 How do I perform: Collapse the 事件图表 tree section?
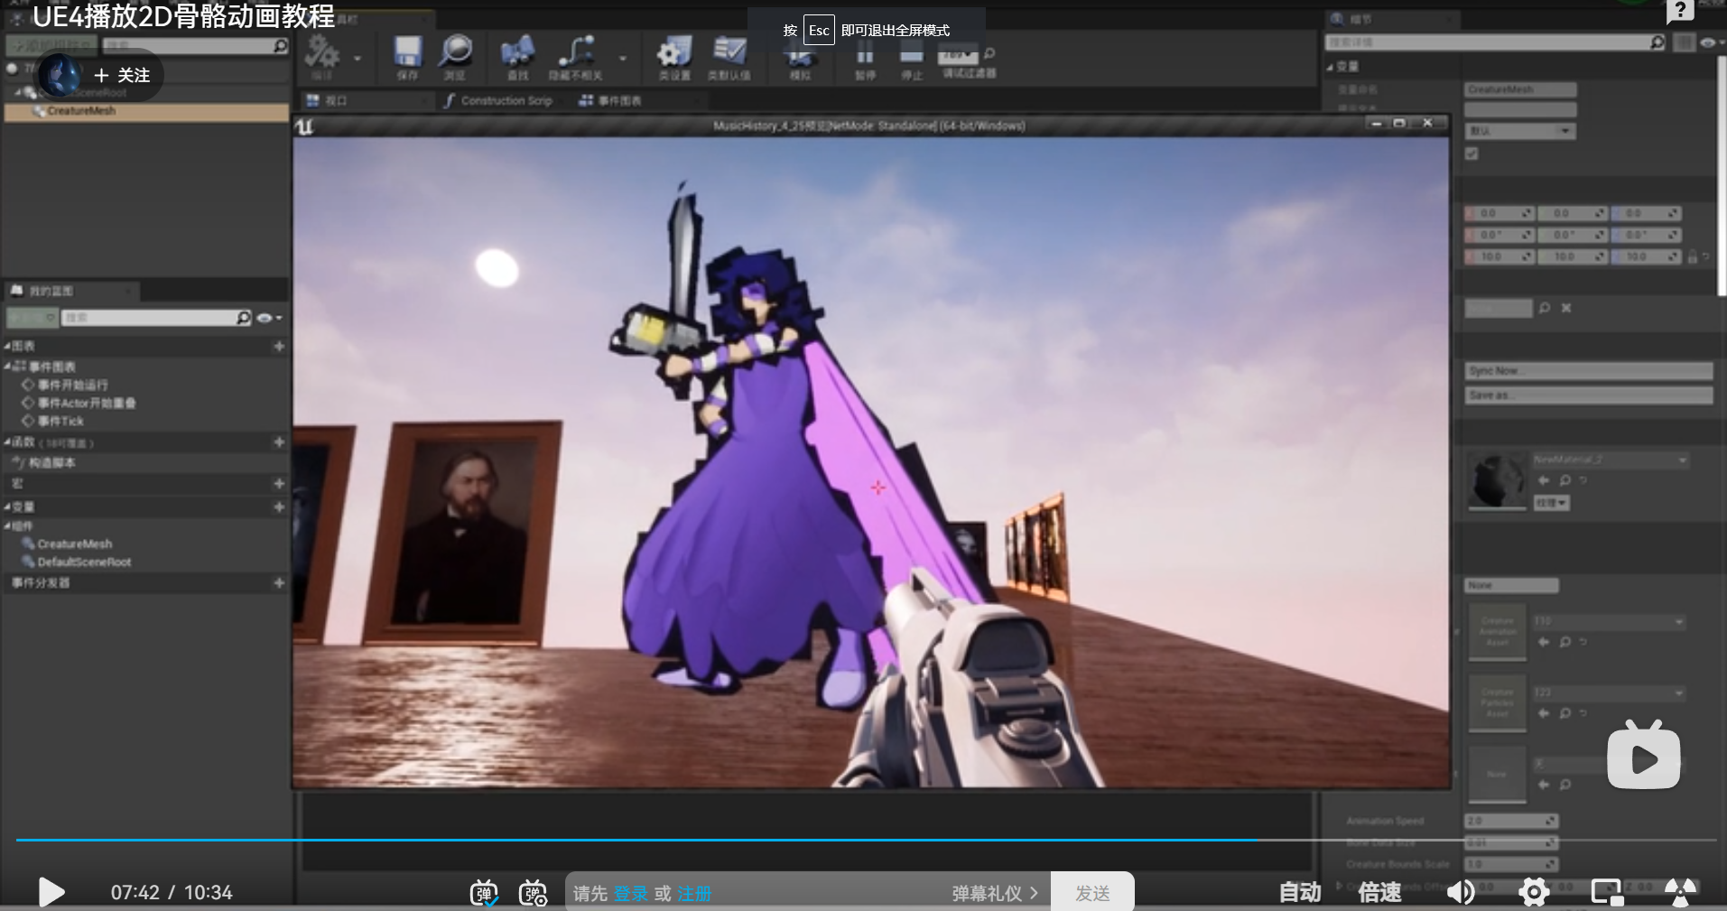point(8,367)
